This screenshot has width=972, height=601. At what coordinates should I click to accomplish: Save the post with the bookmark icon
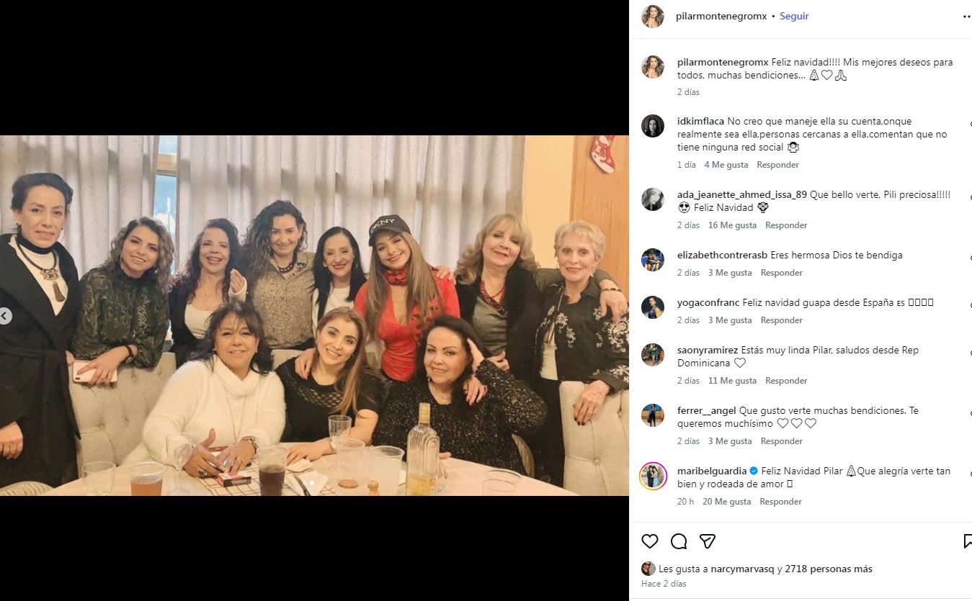click(967, 541)
